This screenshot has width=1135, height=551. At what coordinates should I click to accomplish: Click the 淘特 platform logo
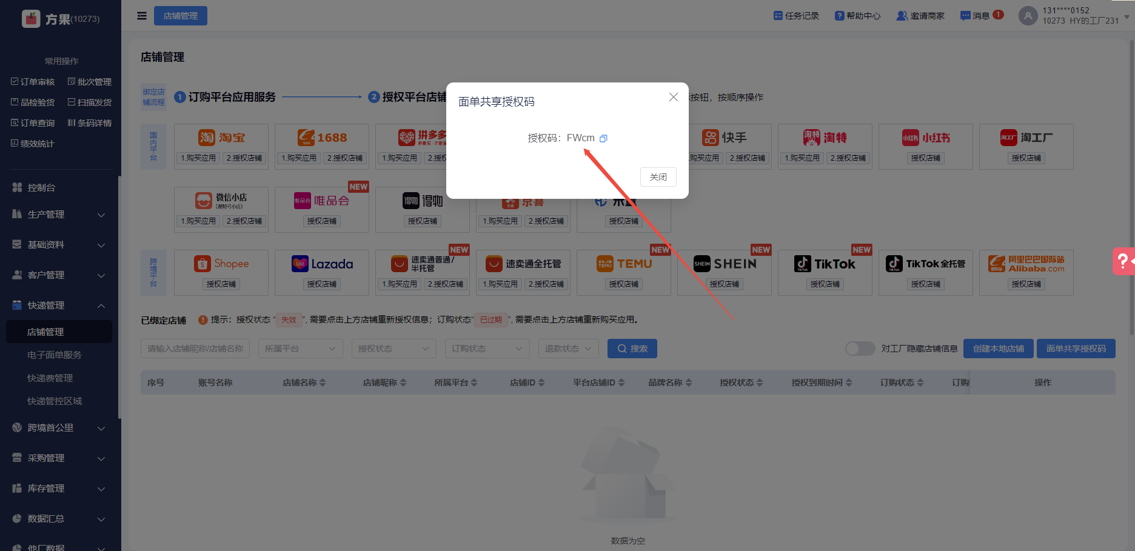point(825,138)
